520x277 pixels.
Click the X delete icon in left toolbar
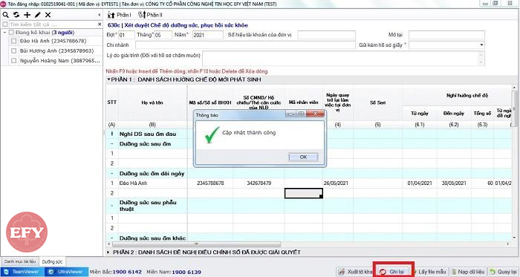pos(48,15)
